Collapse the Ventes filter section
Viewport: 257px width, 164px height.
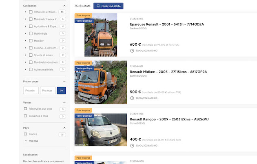(64, 102)
